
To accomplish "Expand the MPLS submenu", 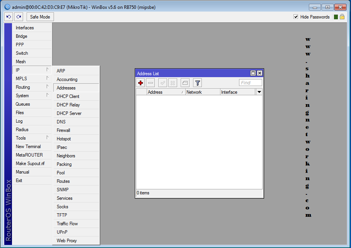I will 32,79.
